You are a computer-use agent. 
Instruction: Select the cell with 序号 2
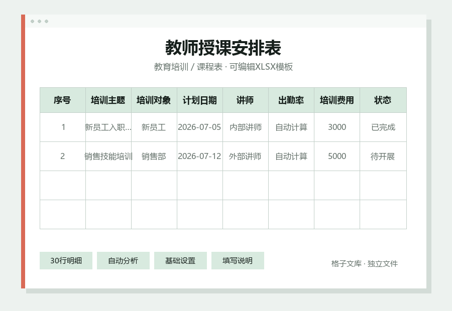[x=63, y=157]
